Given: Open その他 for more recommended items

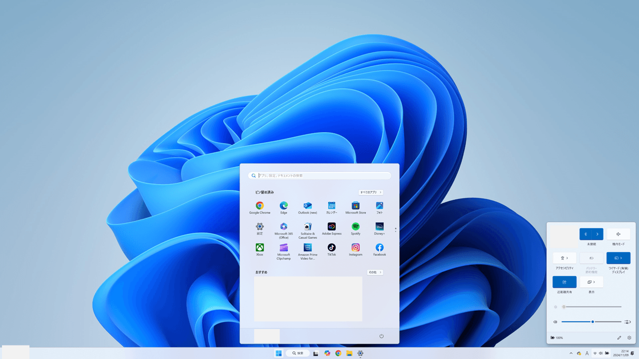Looking at the screenshot, I should tap(375, 273).
